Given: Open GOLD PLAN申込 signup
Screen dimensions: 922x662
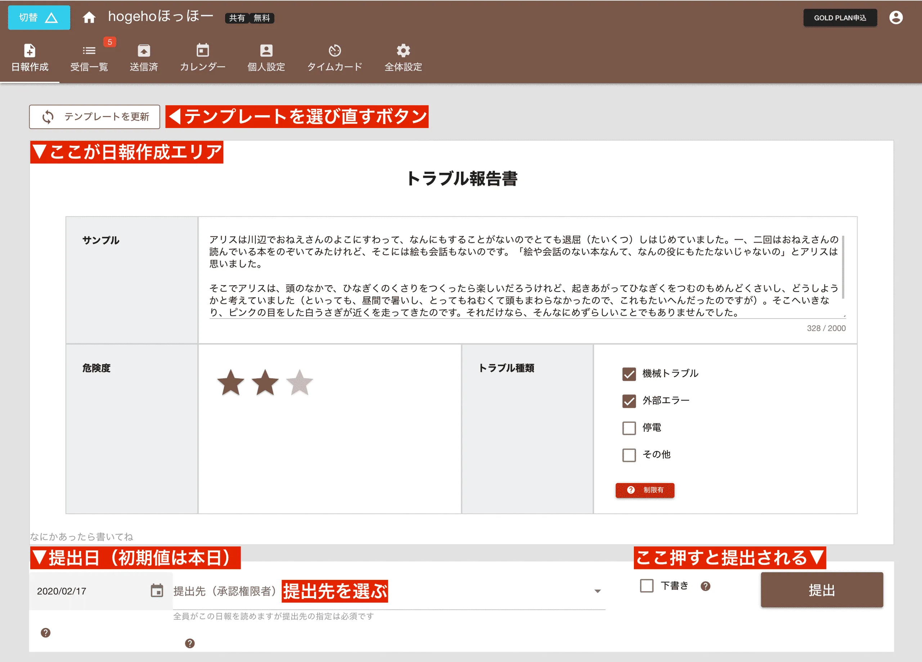Looking at the screenshot, I should [840, 18].
